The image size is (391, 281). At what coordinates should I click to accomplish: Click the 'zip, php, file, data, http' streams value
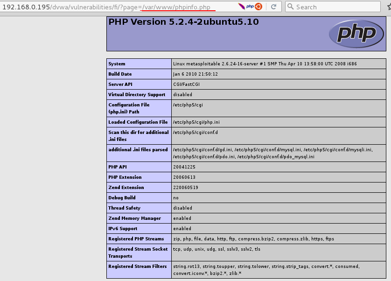[x=253, y=239]
